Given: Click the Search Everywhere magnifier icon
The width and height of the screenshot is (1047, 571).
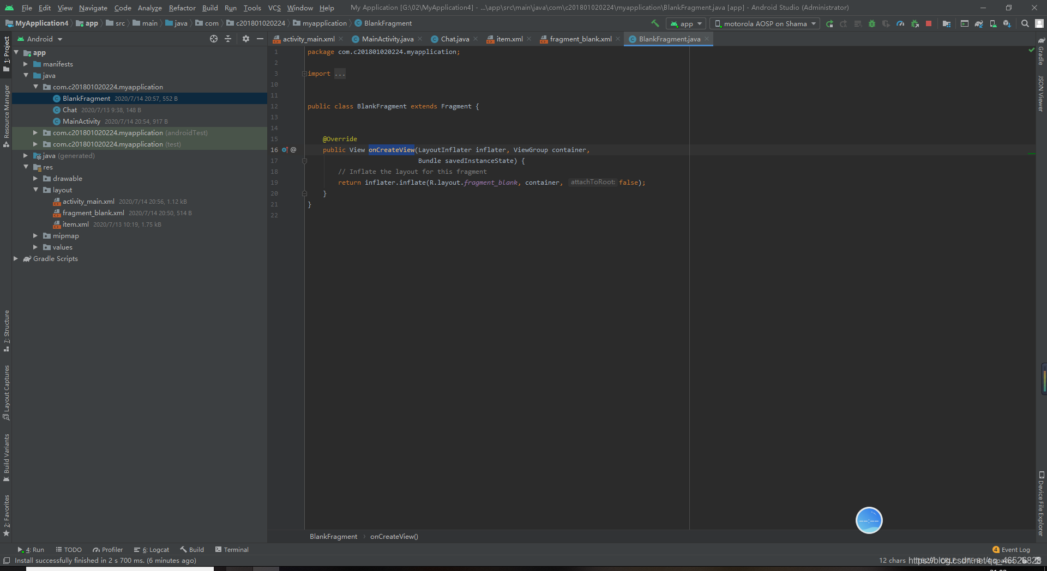Looking at the screenshot, I should pyautogui.click(x=1025, y=23).
